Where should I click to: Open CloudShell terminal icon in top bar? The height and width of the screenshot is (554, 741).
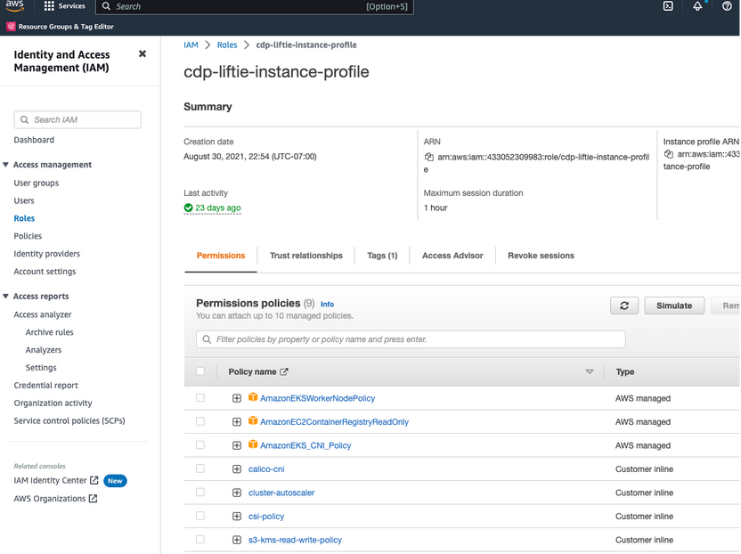(x=668, y=6)
